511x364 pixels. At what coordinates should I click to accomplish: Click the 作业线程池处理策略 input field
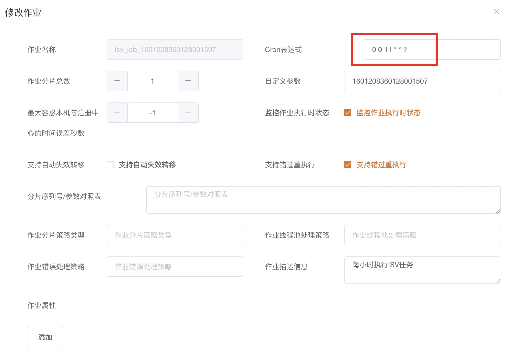[x=422, y=235]
